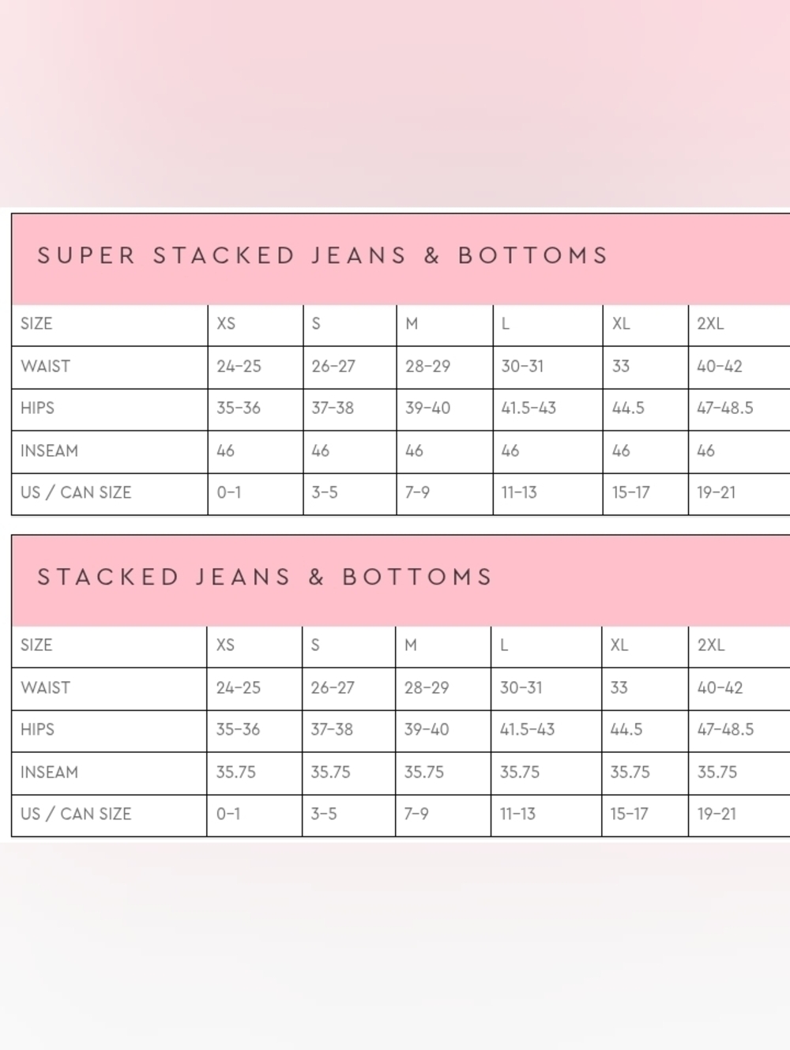Click waist 40-42 in Super Stacked table

pos(719,367)
